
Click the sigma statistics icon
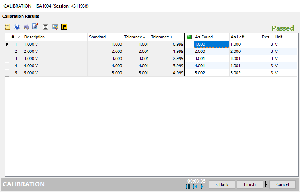45,27
